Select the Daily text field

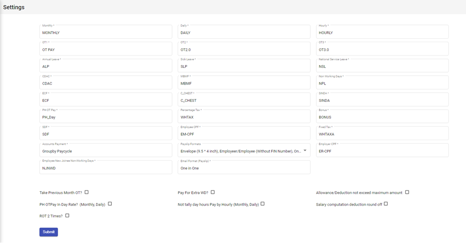point(244,33)
